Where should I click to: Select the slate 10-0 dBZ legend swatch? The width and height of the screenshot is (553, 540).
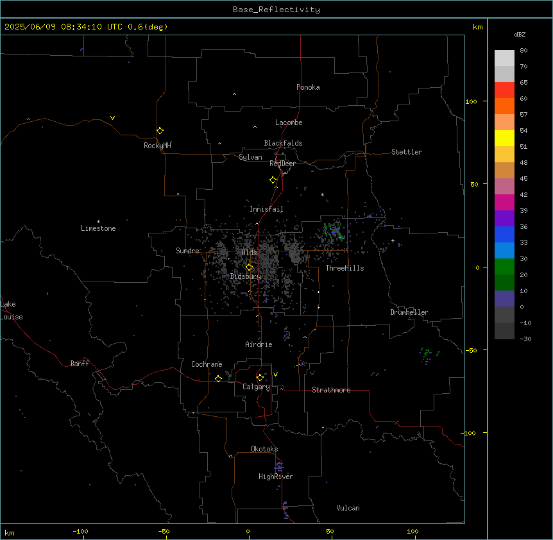point(504,299)
